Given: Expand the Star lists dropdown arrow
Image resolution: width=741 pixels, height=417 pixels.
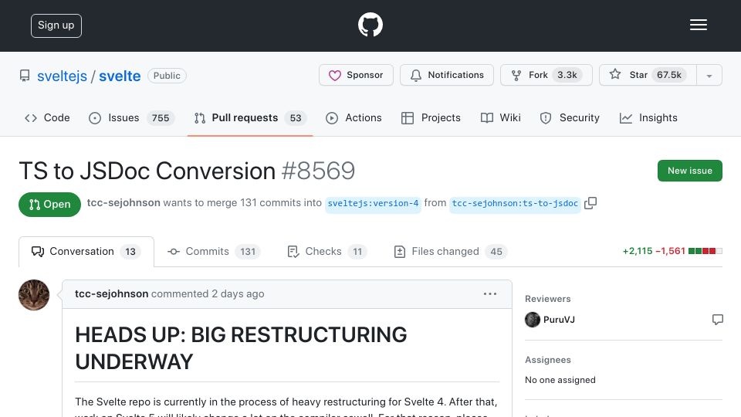Looking at the screenshot, I should pos(709,76).
